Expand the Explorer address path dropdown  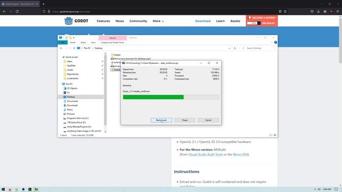coord(229,49)
